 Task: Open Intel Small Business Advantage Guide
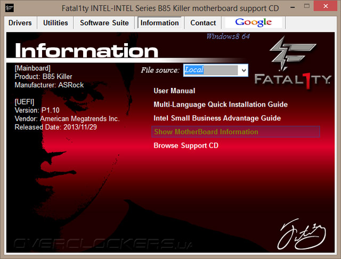(x=217, y=118)
